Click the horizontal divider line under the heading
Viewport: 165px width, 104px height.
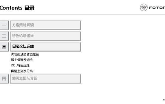click(82, 15)
